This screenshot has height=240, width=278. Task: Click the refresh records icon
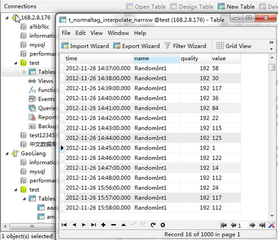click(153, 225)
